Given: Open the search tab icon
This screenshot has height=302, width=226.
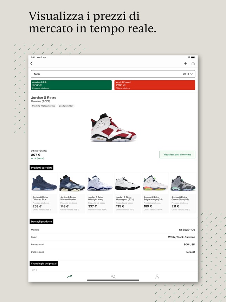Looking at the screenshot, I should coord(114,277).
